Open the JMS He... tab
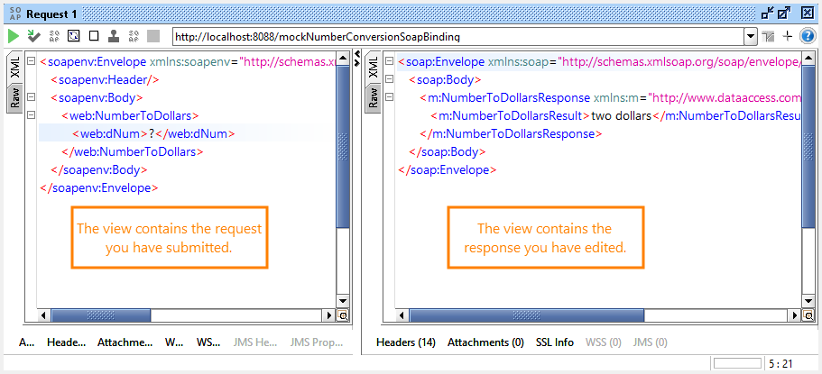Viewport: 822px width, 374px height. 254,342
